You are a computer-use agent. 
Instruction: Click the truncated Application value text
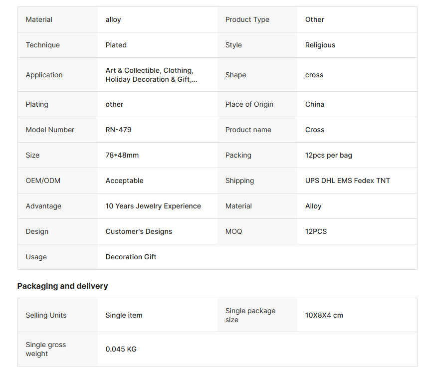151,75
